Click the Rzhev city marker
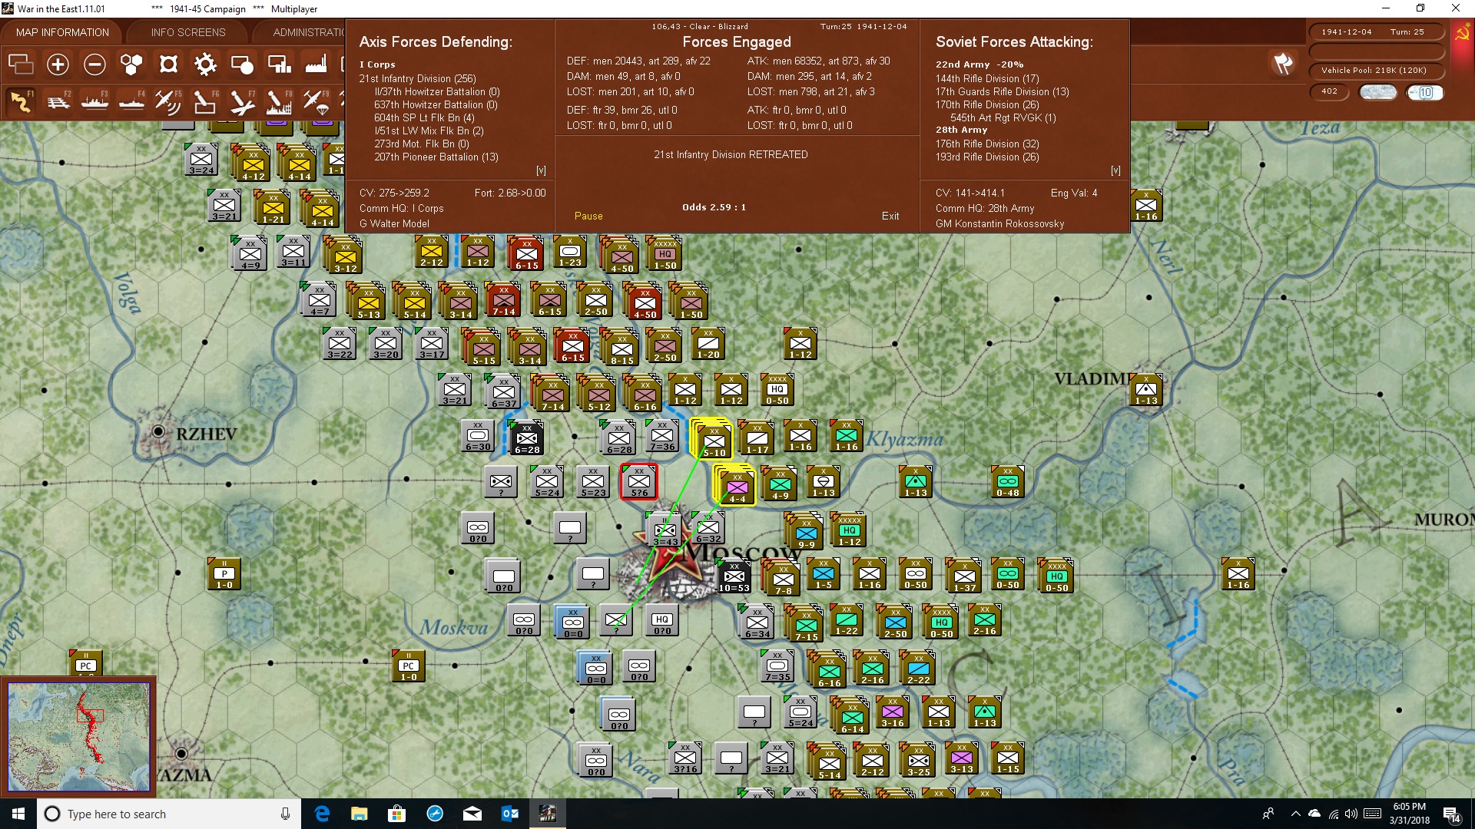 [158, 431]
